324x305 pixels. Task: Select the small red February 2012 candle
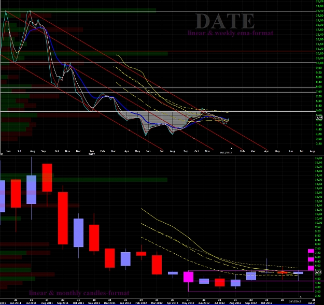(x=141, y=254)
